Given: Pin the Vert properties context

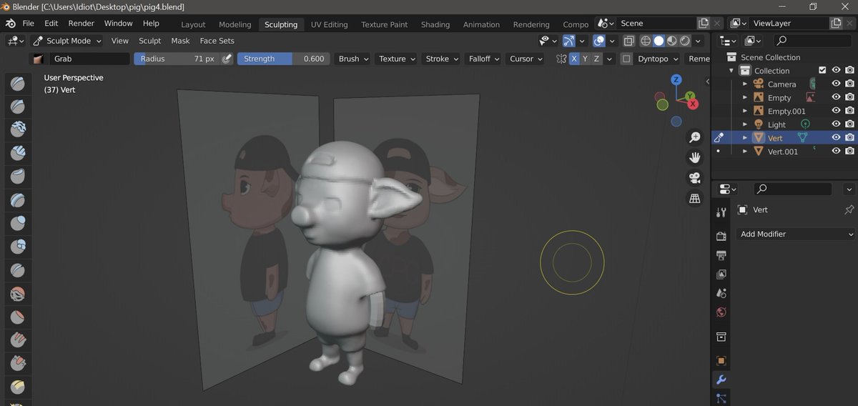Looking at the screenshot, I should pos(849,209).
